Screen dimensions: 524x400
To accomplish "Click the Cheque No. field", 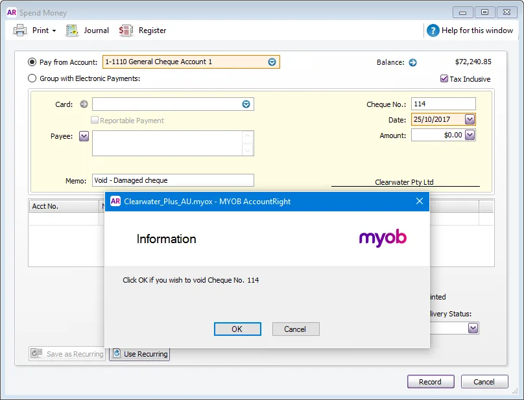I will [x=443, y=104].
